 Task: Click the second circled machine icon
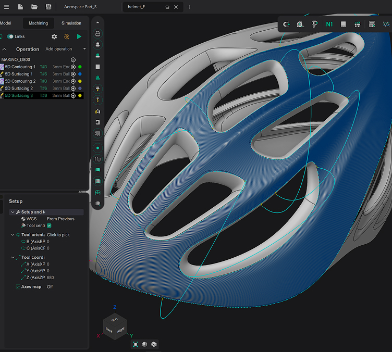(x=98, y=45)
